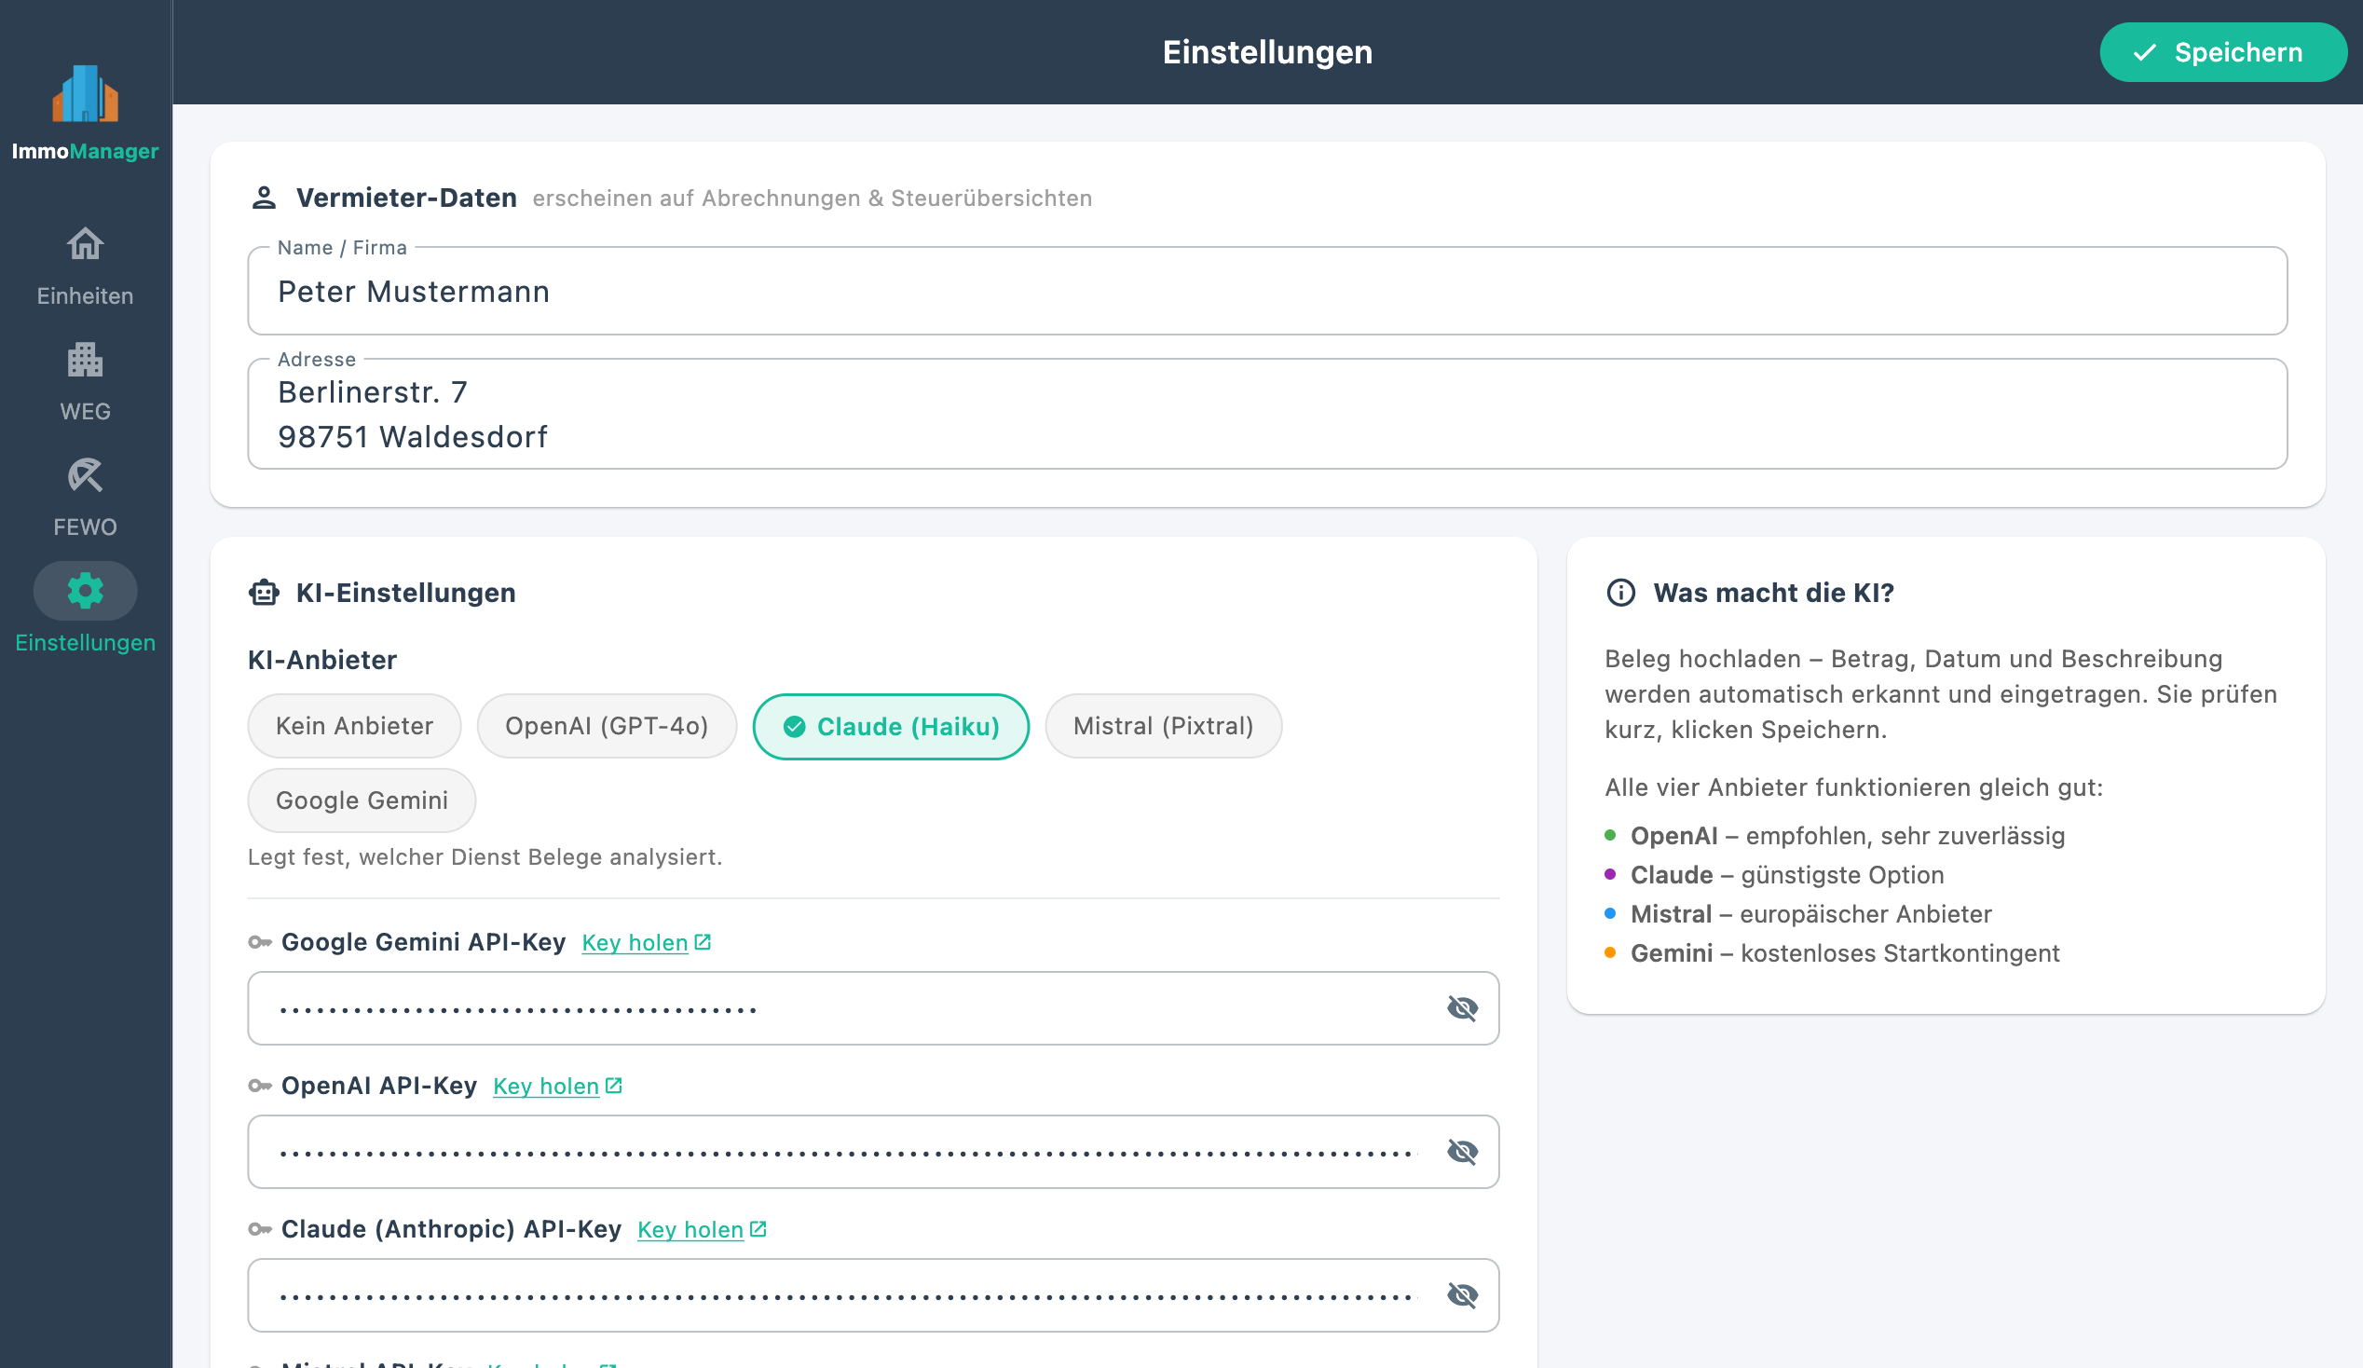Click the info icon beside Was macht die KI?

pos(1621,593)
